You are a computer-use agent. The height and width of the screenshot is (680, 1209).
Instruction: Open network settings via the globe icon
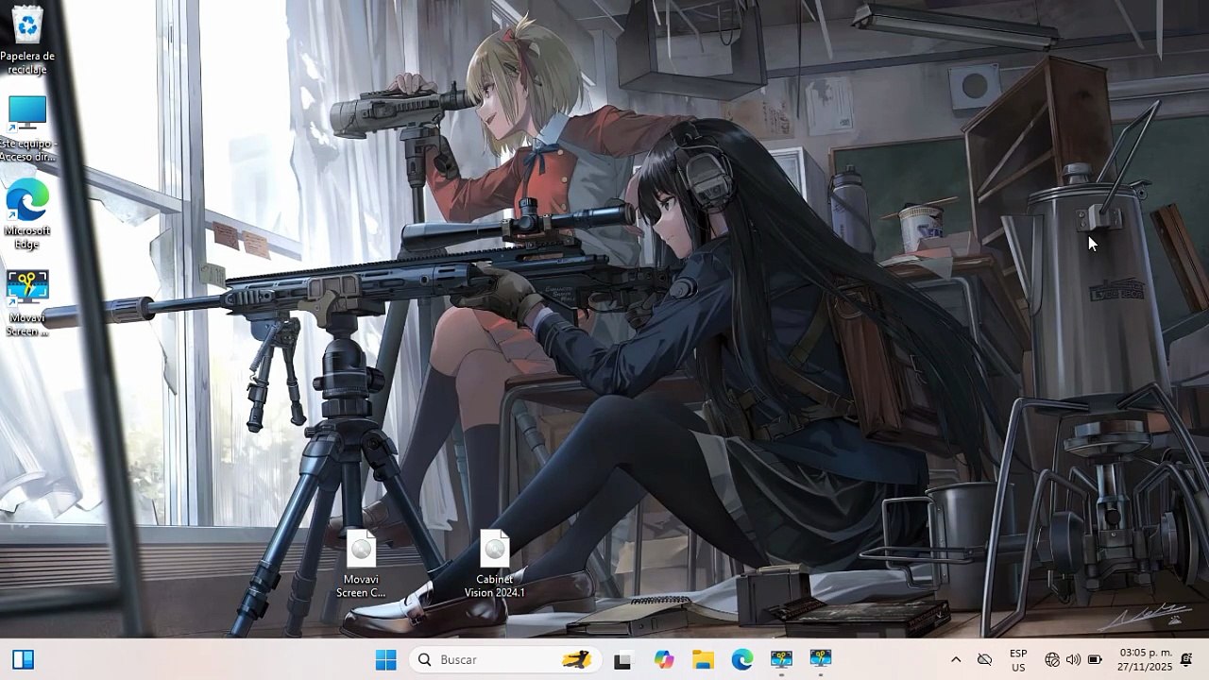tap(1052, 659)
